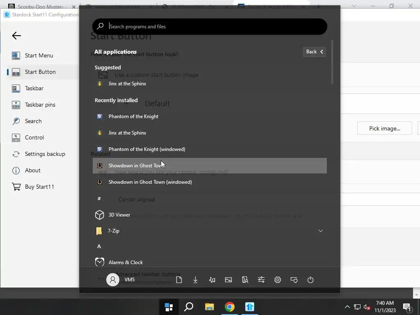Image resolution: width=420 pixels, height=315 pixels.
Task: Show hidden tray icons chevron
Action: pyautogui.click(x=347, y=307)
